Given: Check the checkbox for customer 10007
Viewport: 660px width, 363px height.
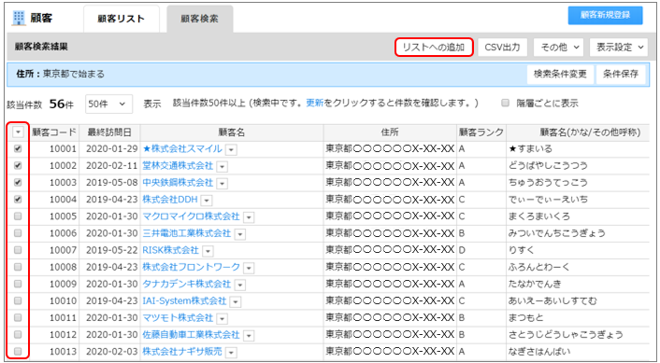Looking at the screenshot, I should pos(18,249).
